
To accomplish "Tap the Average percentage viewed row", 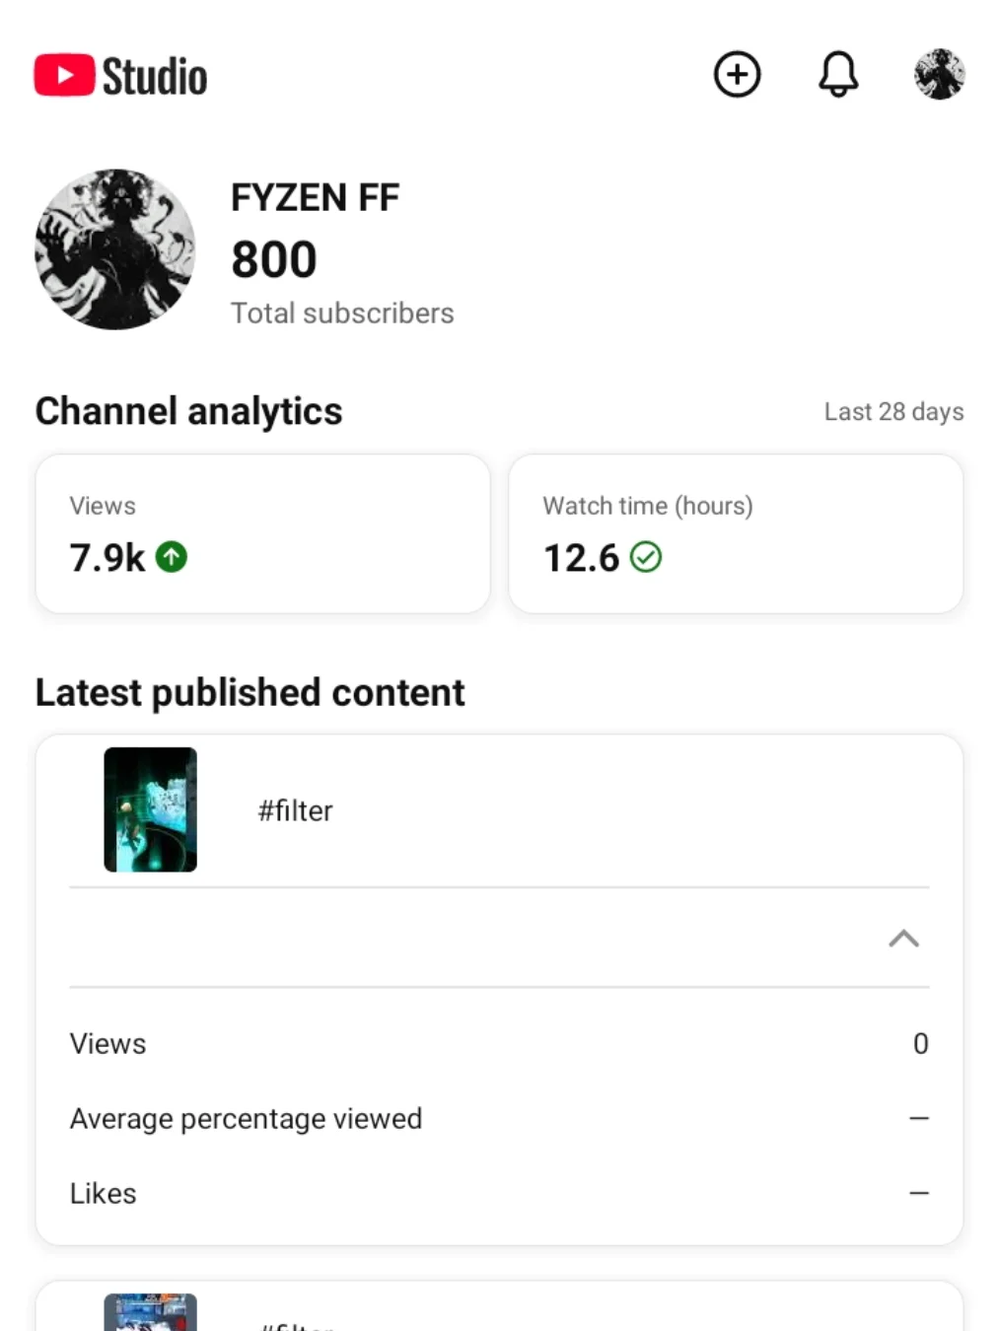I will coord(498,1118).
